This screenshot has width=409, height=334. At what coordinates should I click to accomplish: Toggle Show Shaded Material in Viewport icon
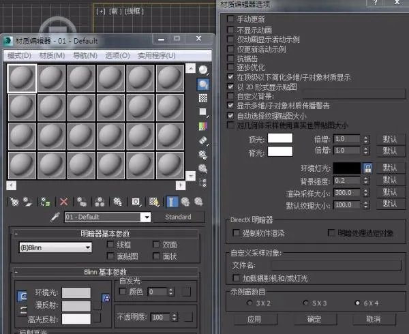(154, 202)
